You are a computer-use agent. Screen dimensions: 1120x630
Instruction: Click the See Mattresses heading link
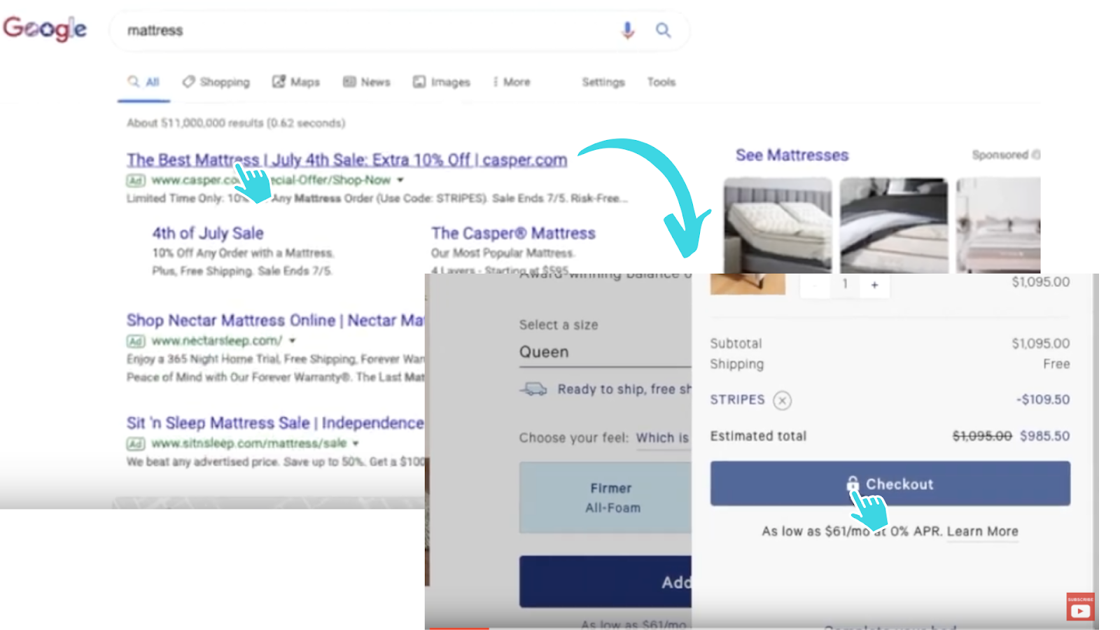(792, 155)
